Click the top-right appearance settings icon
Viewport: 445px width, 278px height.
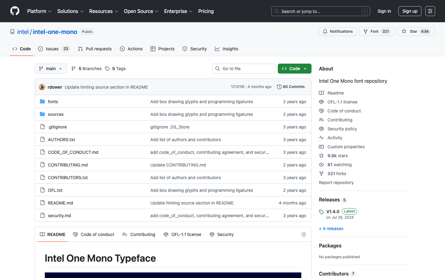pyautogui.click(x=430, y=11)
